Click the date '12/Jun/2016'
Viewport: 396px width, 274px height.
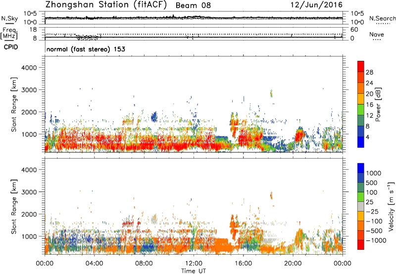317,5
